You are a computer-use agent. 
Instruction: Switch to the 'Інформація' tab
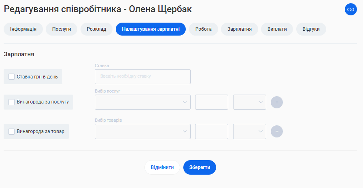[23, 30]
